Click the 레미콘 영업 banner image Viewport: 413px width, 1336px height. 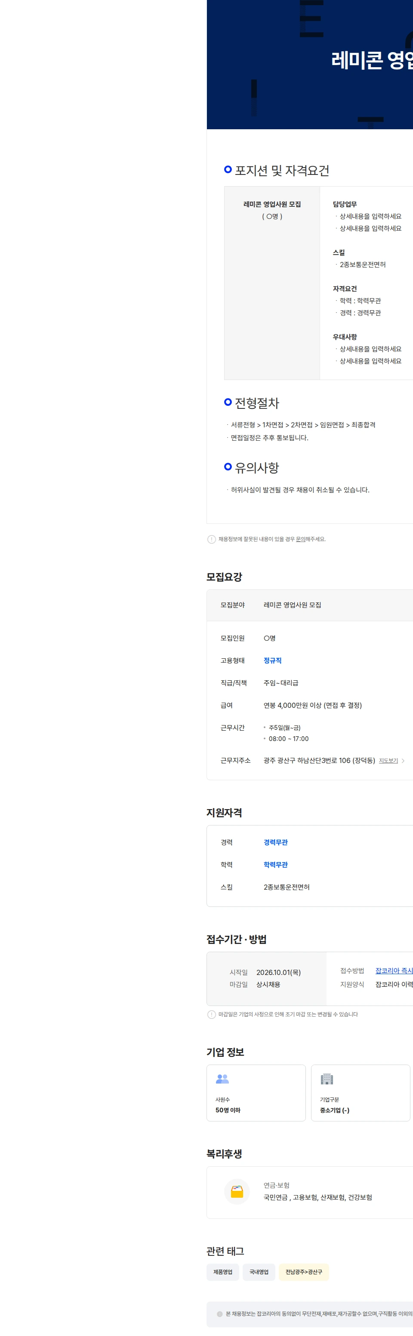pyautogui.click(x=310, y=64)
